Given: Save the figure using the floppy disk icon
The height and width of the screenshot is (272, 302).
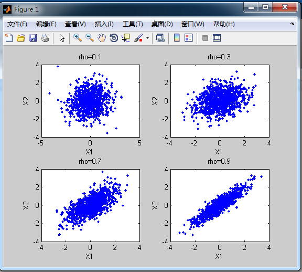Looking at the screenshot, I should tap(33, 38).
